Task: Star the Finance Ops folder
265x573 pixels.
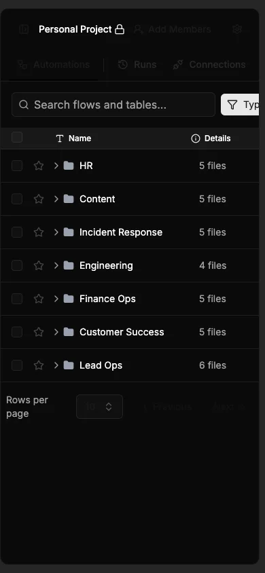Action: (x=38, y=299)
